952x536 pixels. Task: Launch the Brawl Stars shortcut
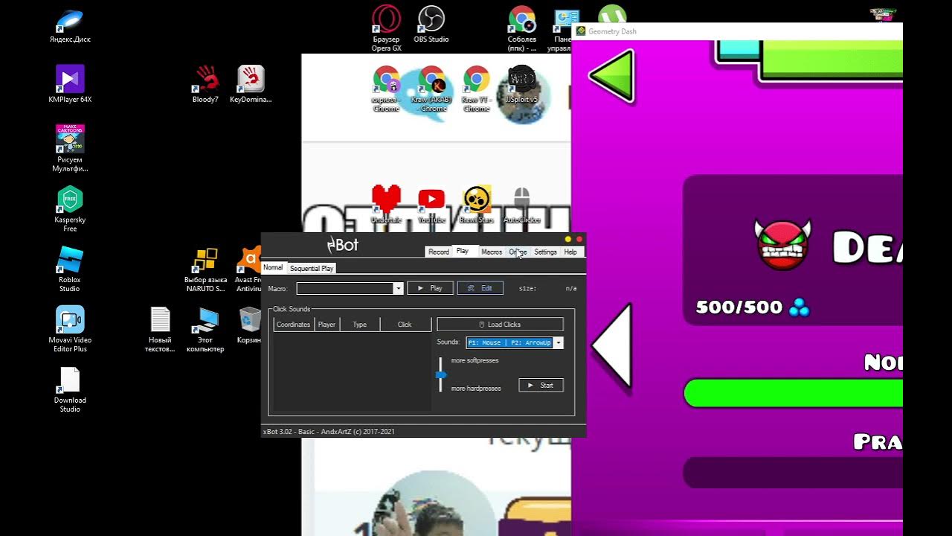tap(477, 205)
